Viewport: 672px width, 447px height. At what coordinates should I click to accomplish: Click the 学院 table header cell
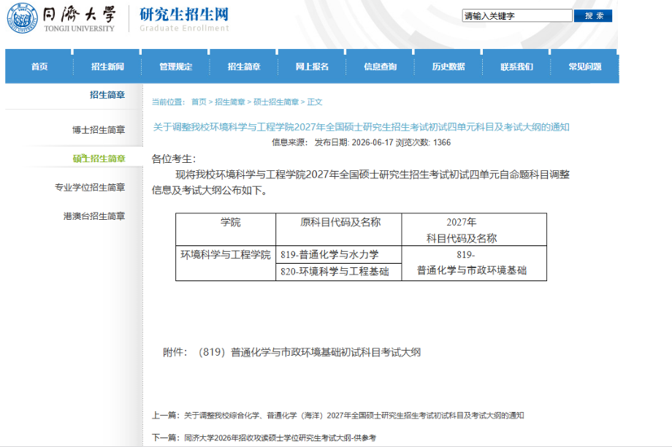click(x=226, y=229)
